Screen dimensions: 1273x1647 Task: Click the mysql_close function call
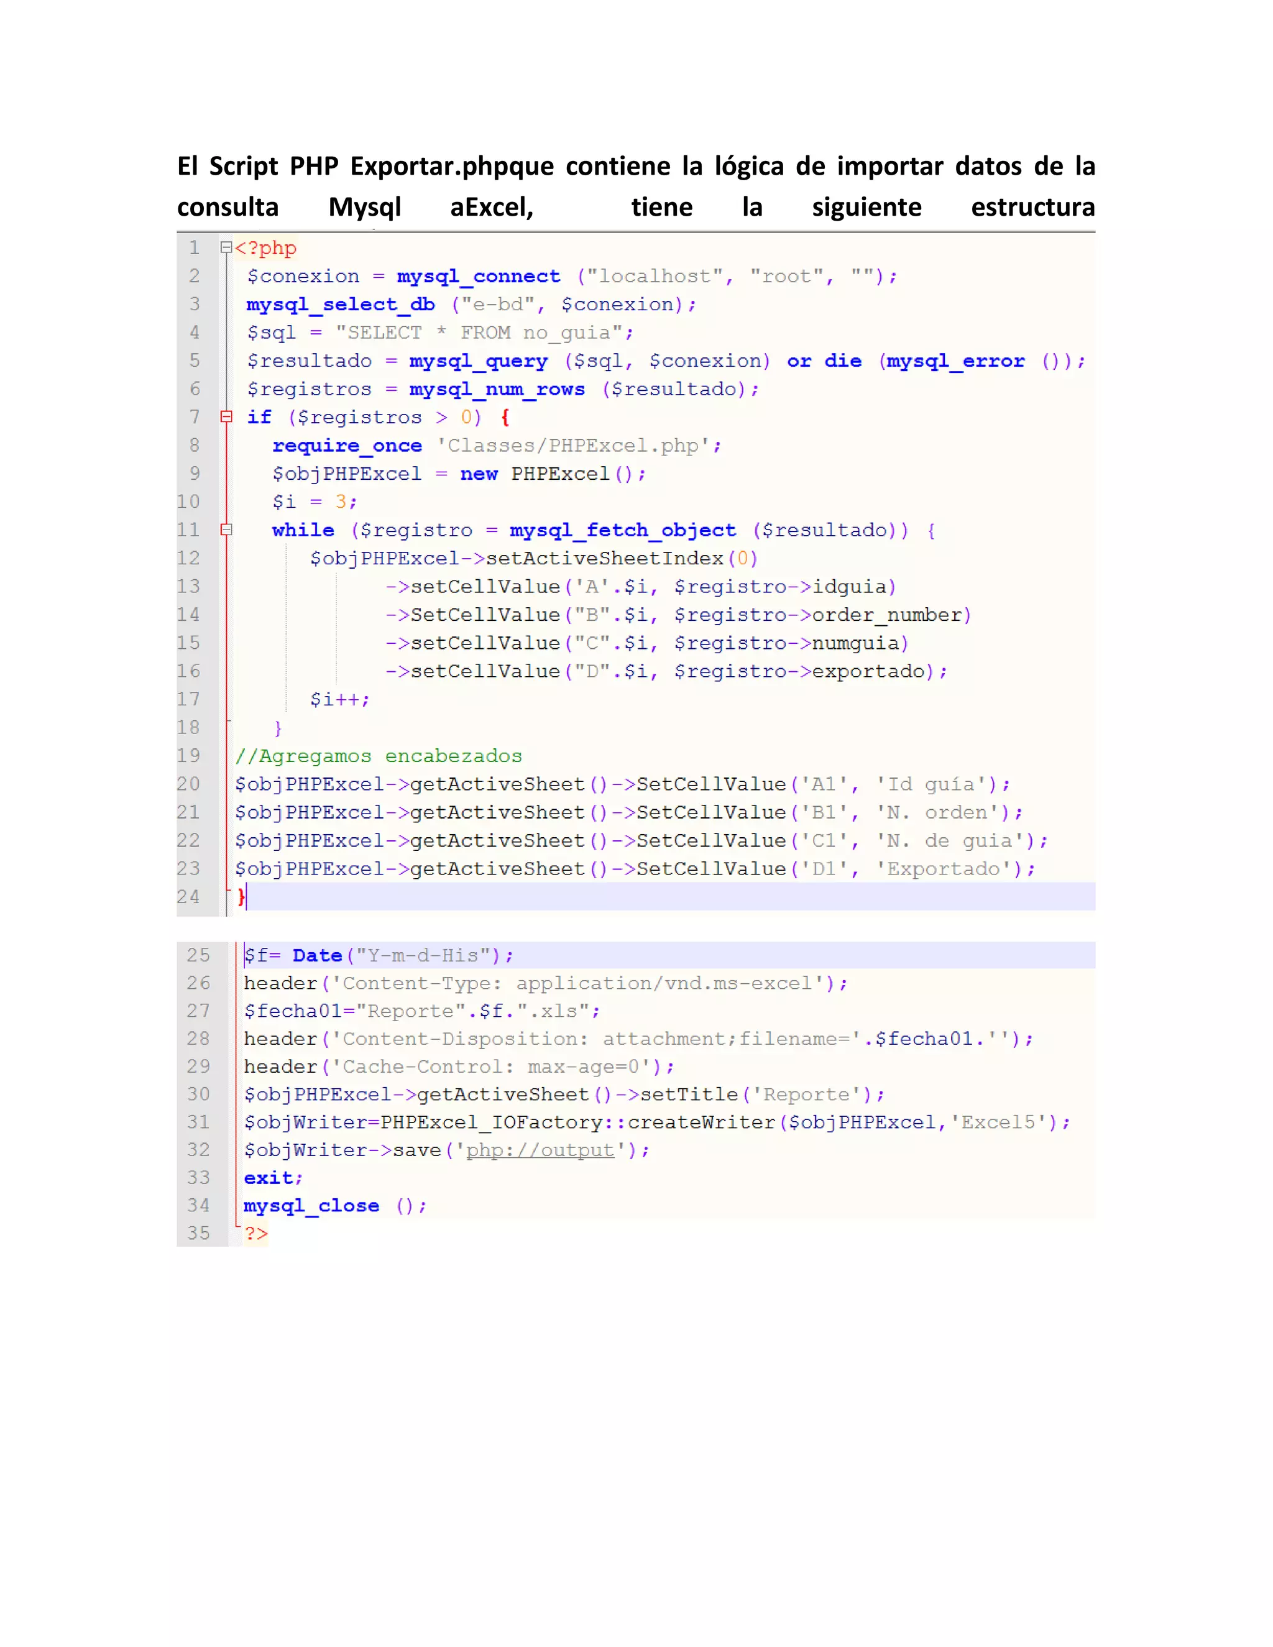pyautogui.click(x=311, y=1206)
